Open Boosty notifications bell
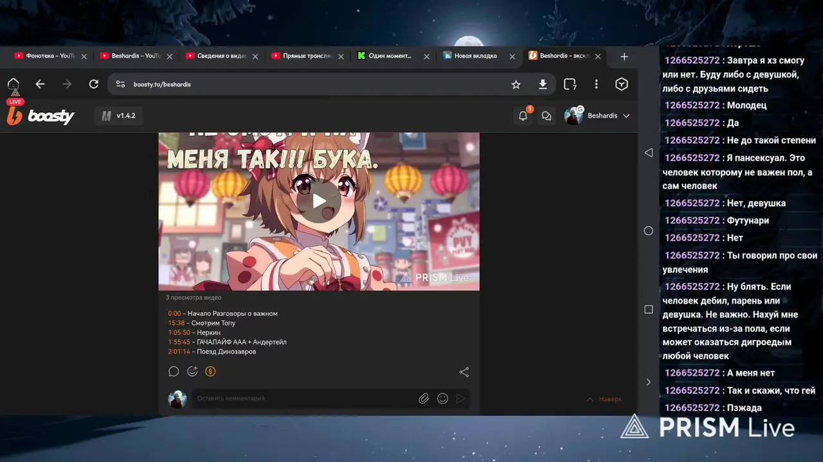The image size is (823, 462). tap(523, 116)
